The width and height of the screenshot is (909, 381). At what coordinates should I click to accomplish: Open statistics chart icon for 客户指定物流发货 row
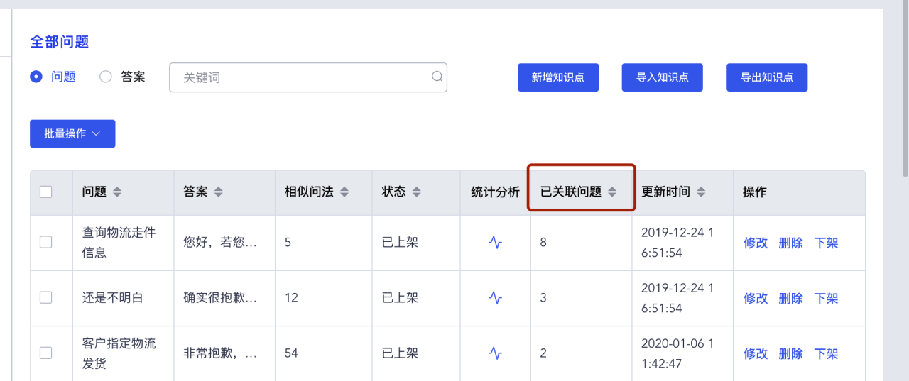[x=496, y=353]
